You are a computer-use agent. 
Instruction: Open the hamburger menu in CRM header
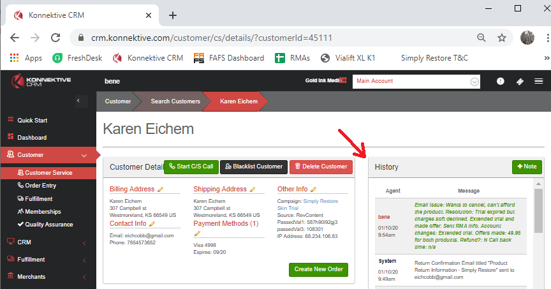tap(539, 81)
